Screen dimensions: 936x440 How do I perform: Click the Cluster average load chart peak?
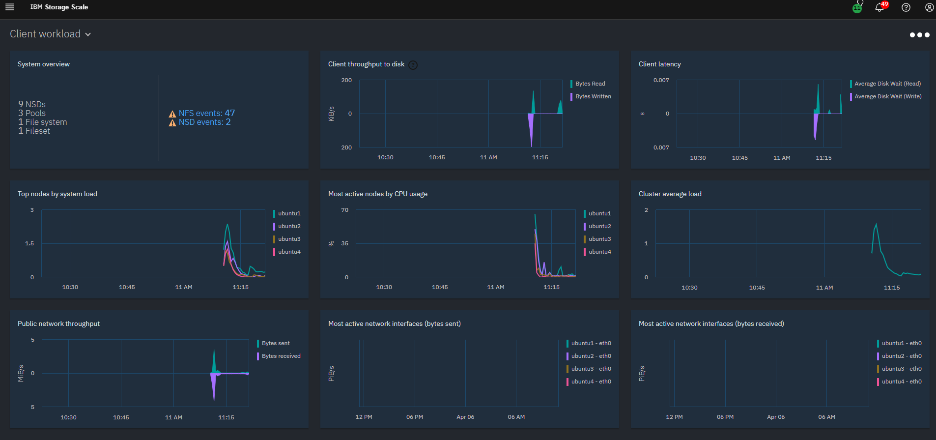click(876, 225)
